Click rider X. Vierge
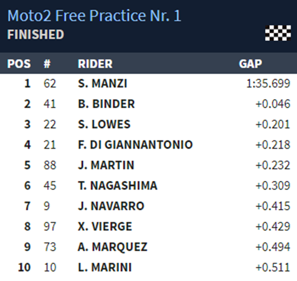Viewport: 297px width, 281px height. pos(105,226)
